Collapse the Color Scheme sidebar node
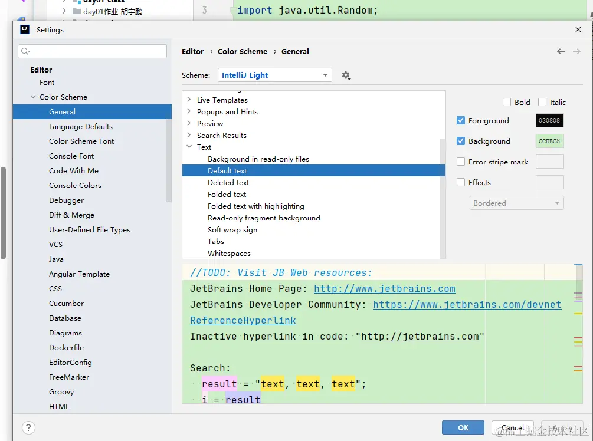Viewport: 593px width, 441px height. tap(33, 97)
